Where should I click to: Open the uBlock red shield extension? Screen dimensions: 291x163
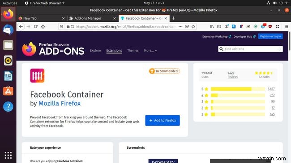pos(270,27)
